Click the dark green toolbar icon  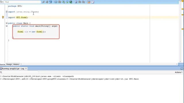pyautogui.click(x=71, y=2)
